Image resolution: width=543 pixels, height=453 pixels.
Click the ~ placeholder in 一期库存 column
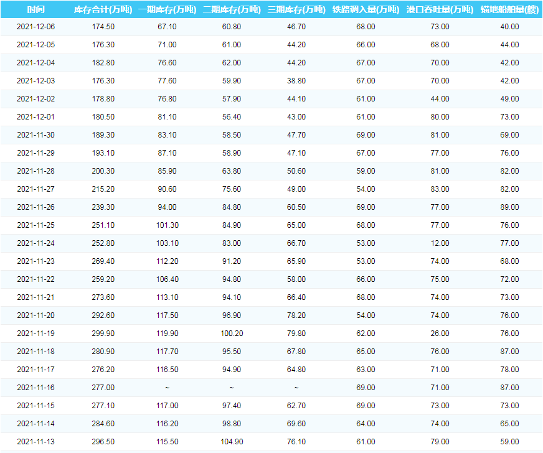pyautogui.click(x=167, y=388)
